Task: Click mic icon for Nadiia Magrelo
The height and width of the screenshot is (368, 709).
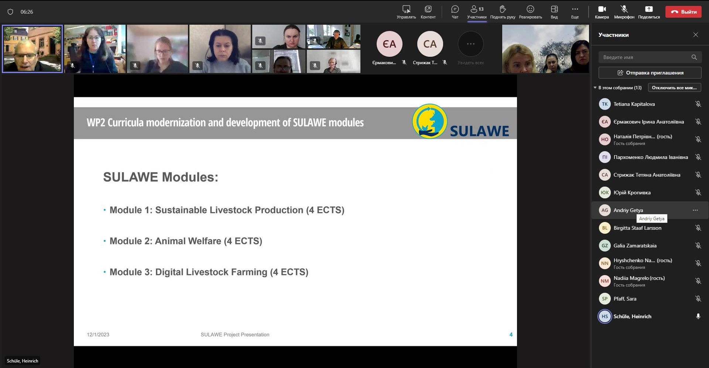Action: click(698, 281)
